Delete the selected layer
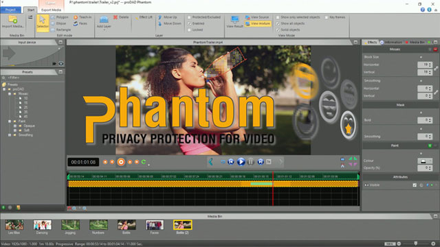440x247 pixels. (121, 17)
